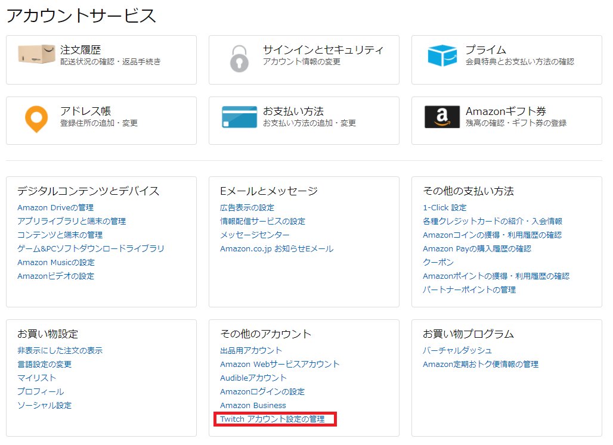Open 言語設定の変更 link
The image size is (613, 445).
click(x=45, y=364)
